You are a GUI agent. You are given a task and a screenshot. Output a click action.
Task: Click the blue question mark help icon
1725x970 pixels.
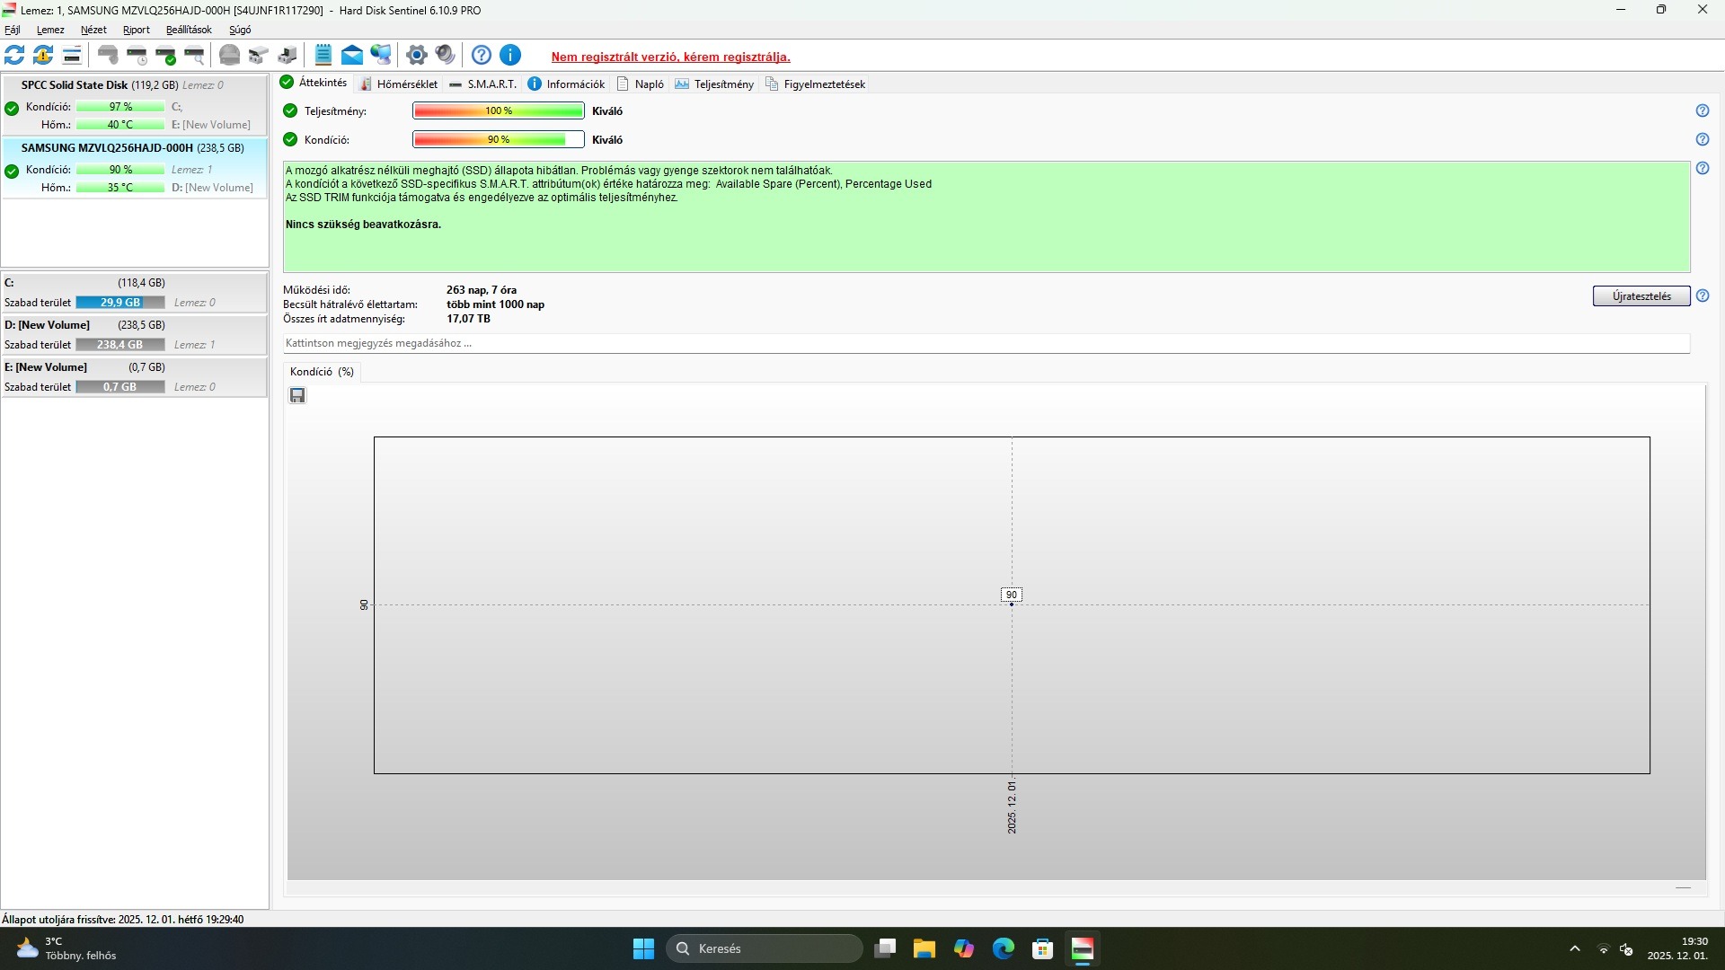(x=482, y=56)
